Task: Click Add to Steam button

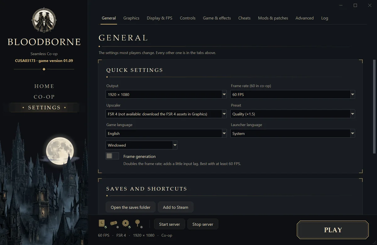Action: coord(176,207)
